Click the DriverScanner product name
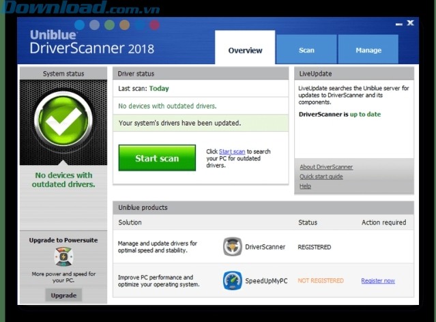 [x=265, y=247]
